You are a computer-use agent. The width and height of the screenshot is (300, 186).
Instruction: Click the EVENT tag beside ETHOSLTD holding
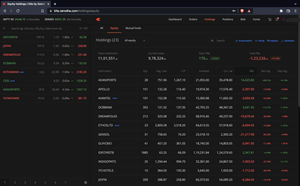click(117, 125)
